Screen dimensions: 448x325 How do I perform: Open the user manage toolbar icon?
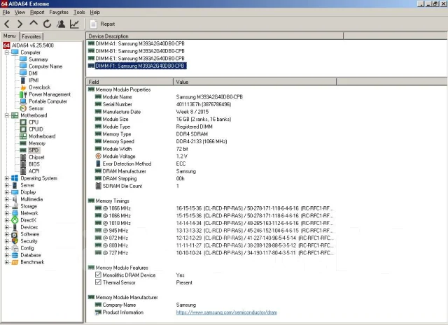(x=61, y=24)
